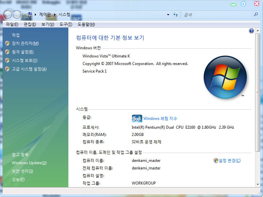This screenshot has width=263, height=197.
Task: Click the Windows Vista logo orb
Action: [225, 77]
